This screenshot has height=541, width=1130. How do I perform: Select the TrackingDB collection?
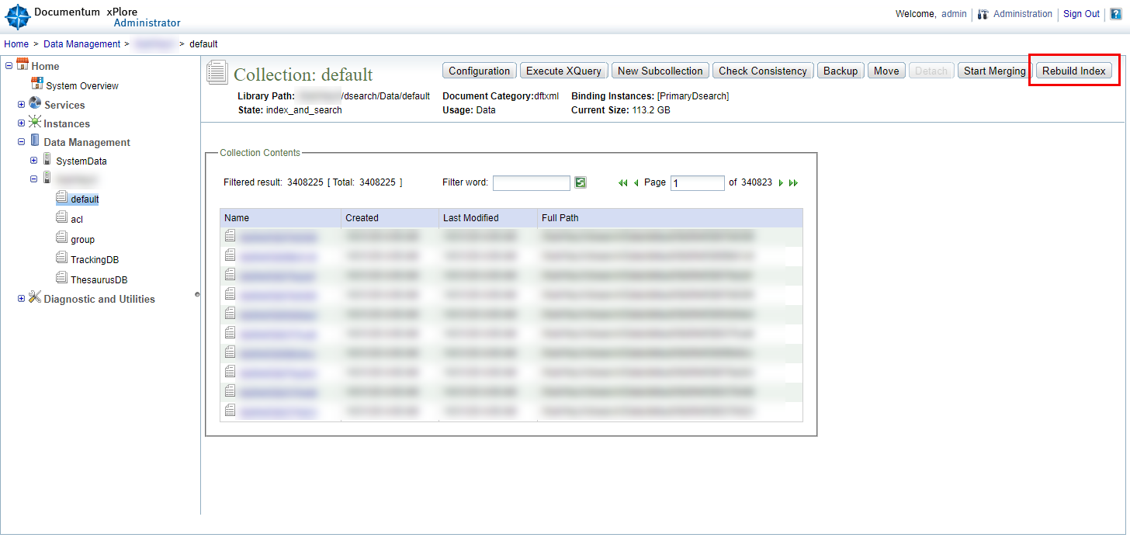(95, 260)
